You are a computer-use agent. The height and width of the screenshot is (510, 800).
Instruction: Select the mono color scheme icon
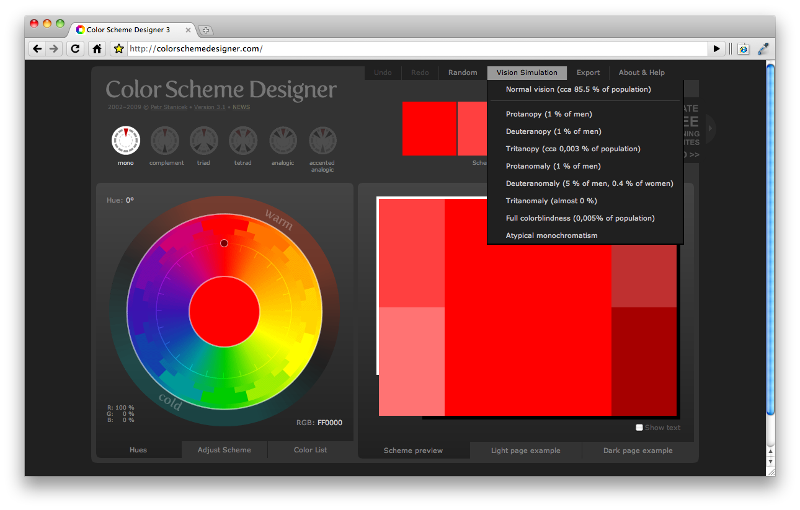pyautogui.click(x=126, y=141)
